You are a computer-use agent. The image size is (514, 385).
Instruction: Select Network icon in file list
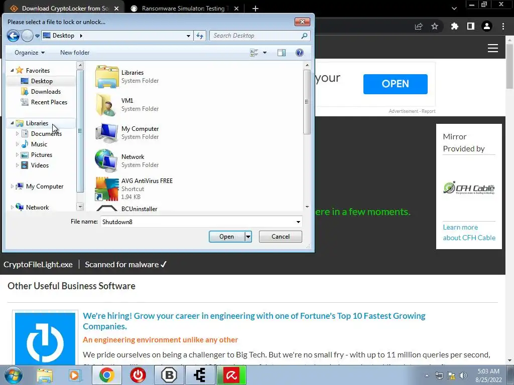(x=107, y=161)
